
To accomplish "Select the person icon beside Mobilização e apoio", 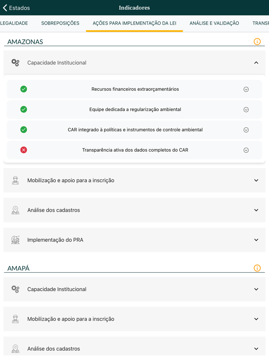I will point(15,180).
